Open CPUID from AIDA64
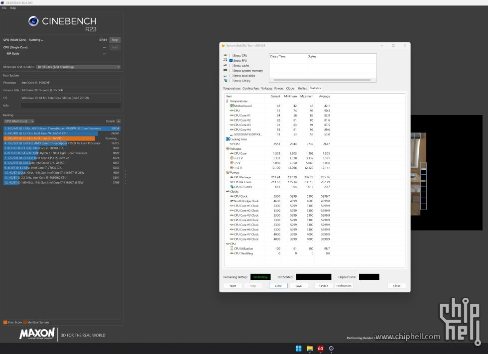This screenshot has height=354, width=488. coord(323,286)
